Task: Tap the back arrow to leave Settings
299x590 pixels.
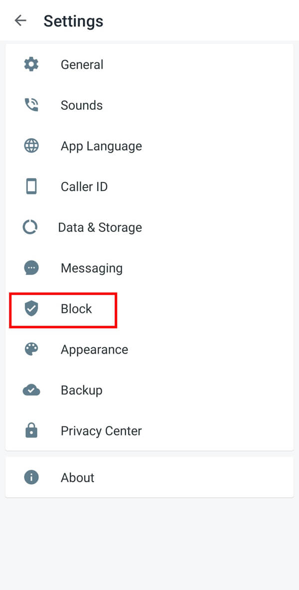Action: click(x=20, y=20)
